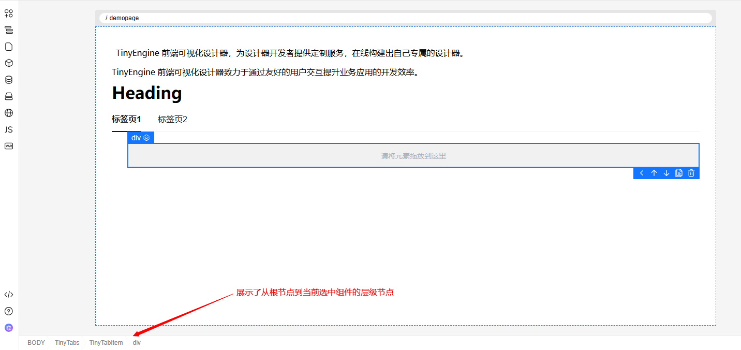741x350 pixels.
Task: Open the materials panel with plus-circles icon
Action: (9, 13)
